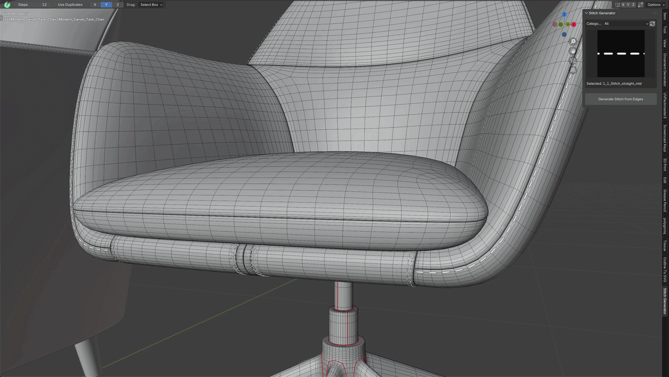This screenshot has width=669, height=377.
Task: Select the Y spin axis toggle
Action: point(106,5)
